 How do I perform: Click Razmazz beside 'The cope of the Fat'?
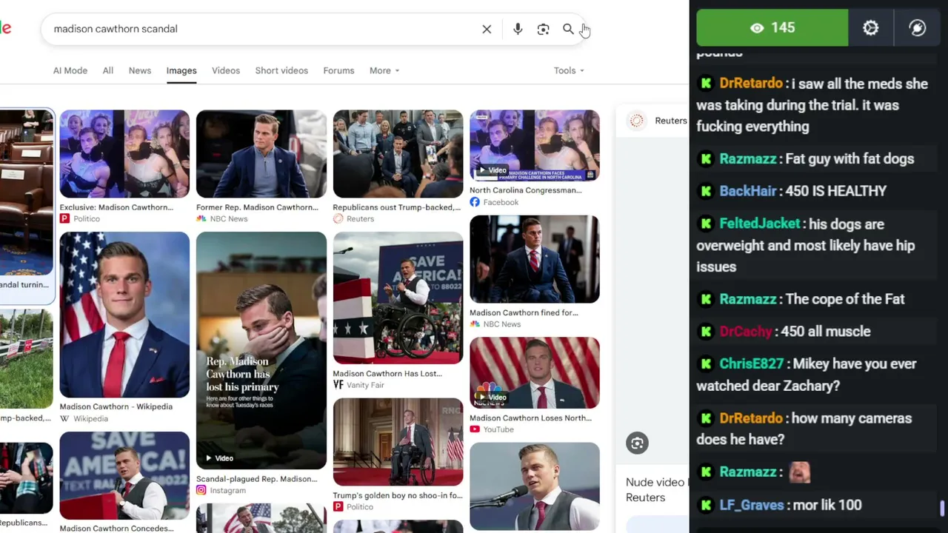point(748,299)
